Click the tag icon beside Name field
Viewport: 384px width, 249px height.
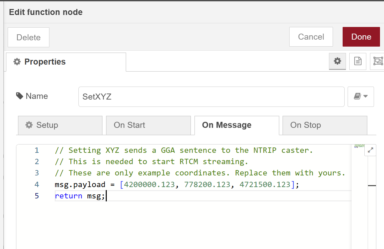coord(20,96)
